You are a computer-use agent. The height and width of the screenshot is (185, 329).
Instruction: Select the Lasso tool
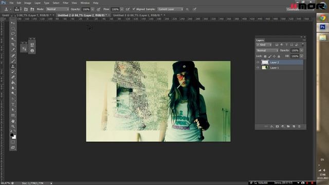(x=13, y=34)
